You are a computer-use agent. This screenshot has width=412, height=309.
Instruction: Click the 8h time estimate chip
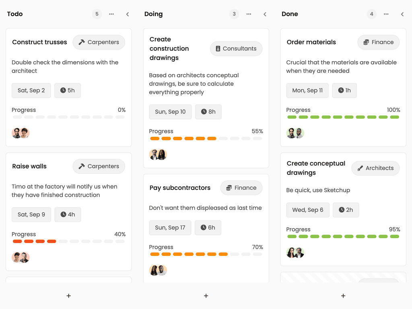[208, 112]
